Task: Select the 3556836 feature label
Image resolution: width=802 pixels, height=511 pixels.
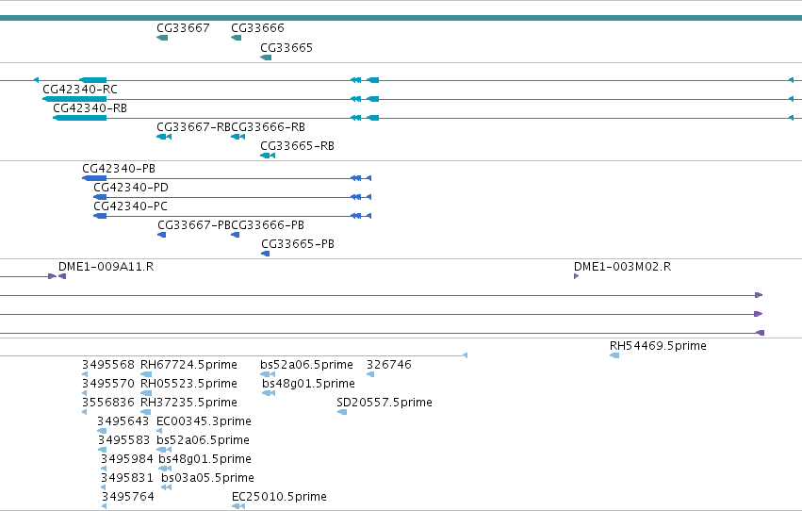Action: point(108,404)
